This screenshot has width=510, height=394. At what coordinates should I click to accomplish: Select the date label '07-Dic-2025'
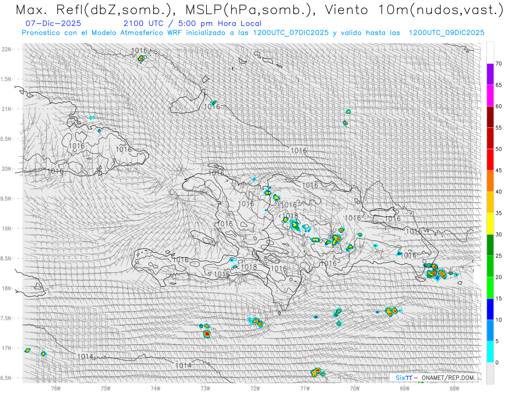click(54, 24)
